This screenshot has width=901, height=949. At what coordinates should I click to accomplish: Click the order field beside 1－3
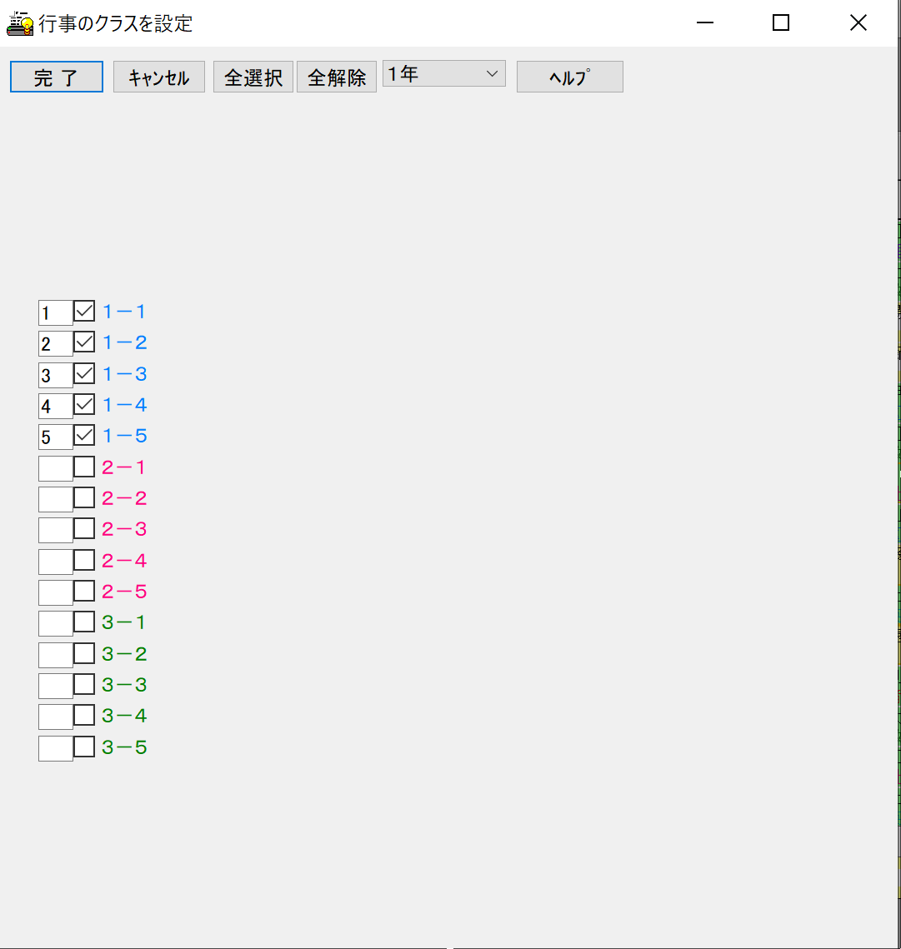(x=56, y=375)
